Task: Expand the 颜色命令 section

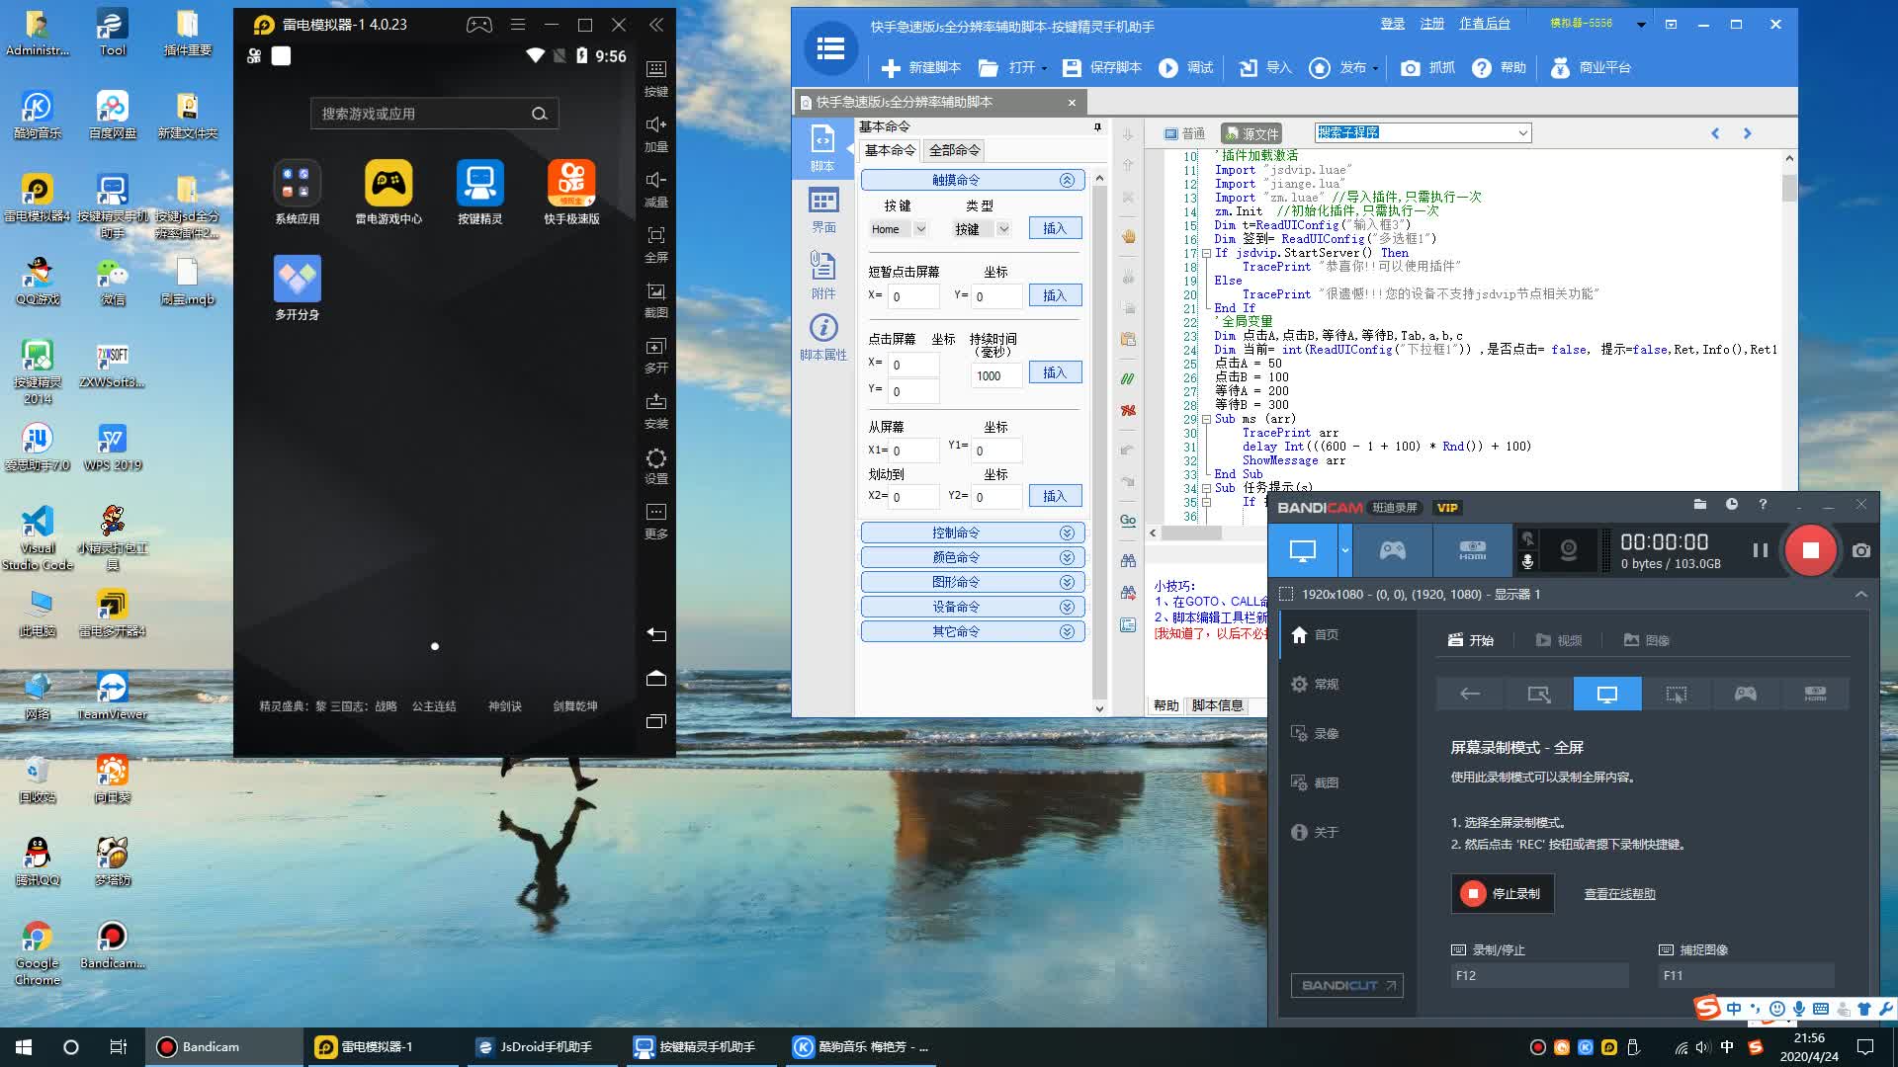Action: (x=973, y=557)
